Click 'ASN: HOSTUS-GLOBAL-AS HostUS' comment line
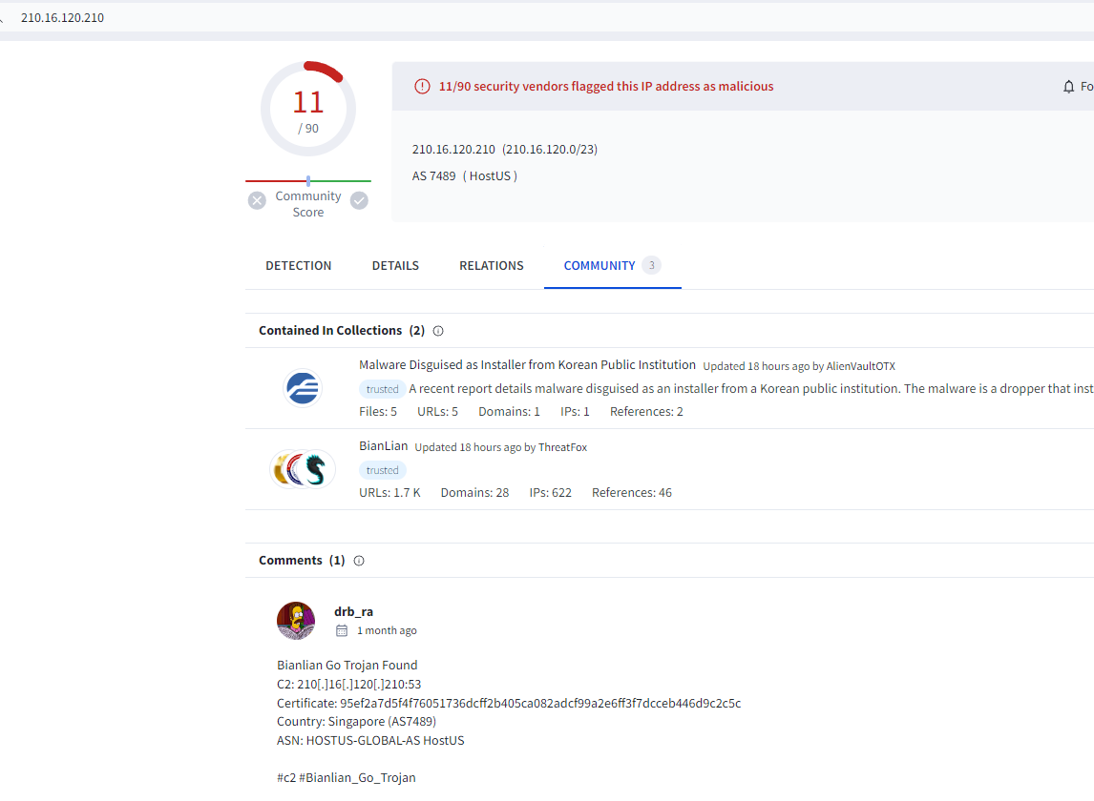Screen dimensions: 1094x801 coord(370,740)
